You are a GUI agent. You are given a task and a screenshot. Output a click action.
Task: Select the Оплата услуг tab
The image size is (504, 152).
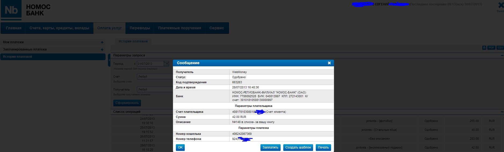(110, 28)
